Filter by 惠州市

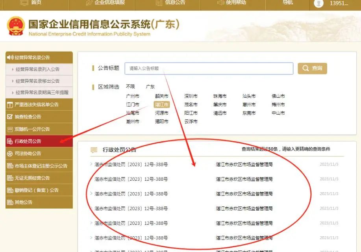point(249,105)
